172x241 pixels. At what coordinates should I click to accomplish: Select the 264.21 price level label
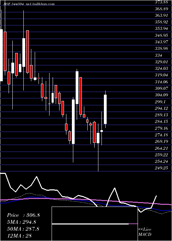point(161,148)
